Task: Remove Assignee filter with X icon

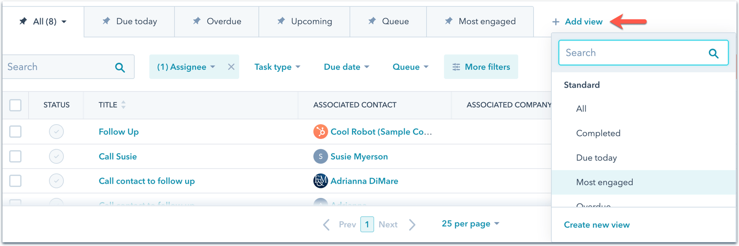Action: (231, 67)
